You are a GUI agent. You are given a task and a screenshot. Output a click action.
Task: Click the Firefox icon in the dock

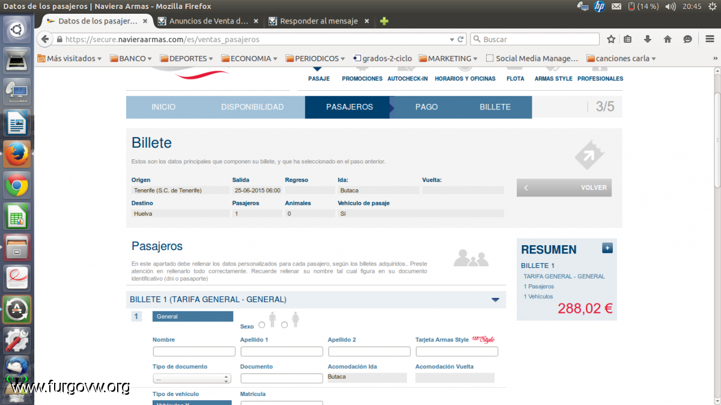pos(17,154)
